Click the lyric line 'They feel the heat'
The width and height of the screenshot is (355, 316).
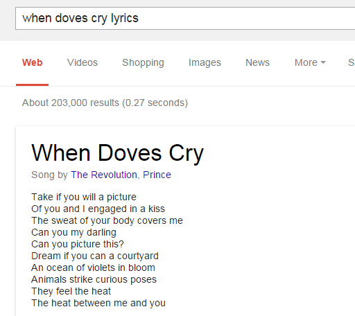pos(71,292)
